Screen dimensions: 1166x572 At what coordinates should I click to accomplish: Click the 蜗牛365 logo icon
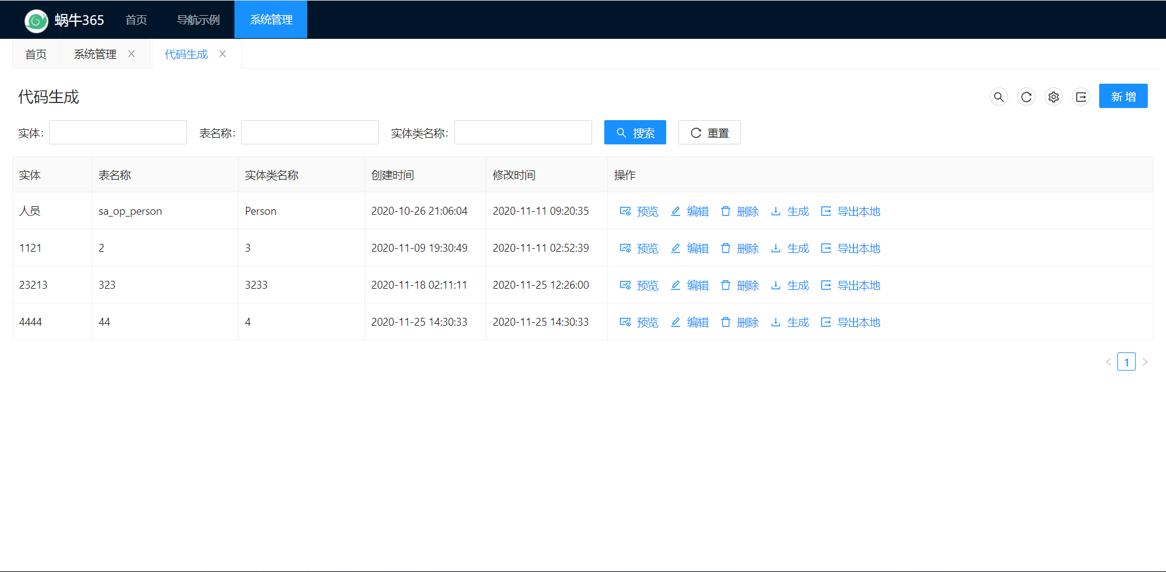[36, 21]
